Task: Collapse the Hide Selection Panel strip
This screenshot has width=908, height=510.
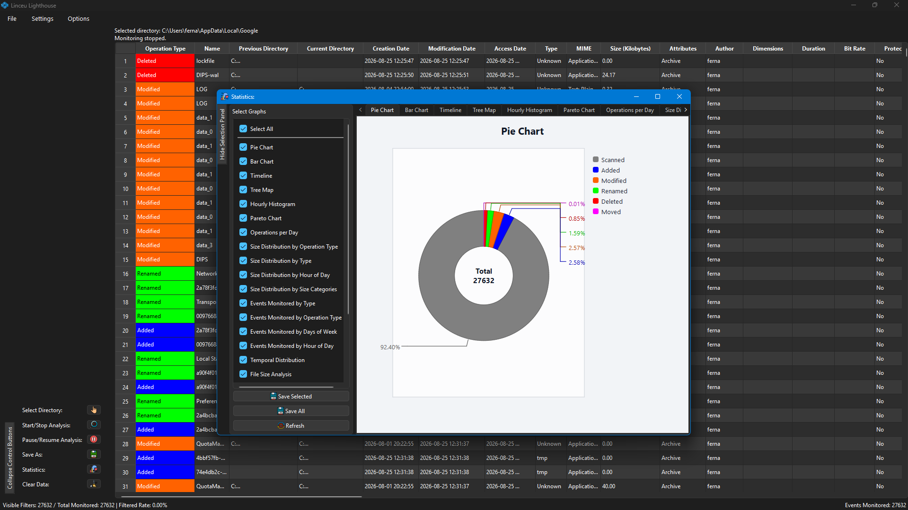Action: tap(222, 135)
